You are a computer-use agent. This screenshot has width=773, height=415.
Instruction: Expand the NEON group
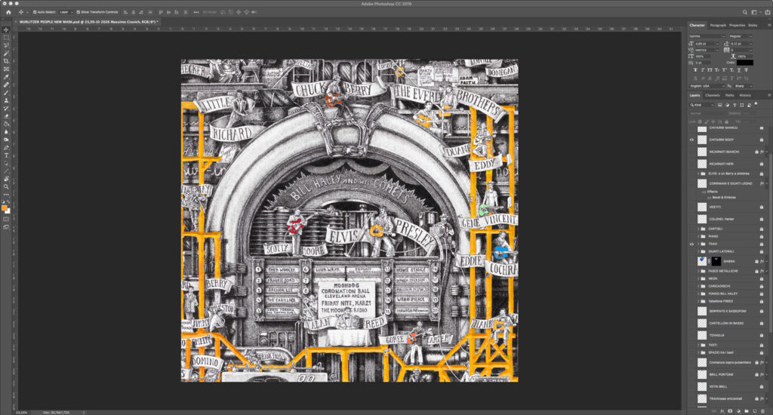point(698,278)
